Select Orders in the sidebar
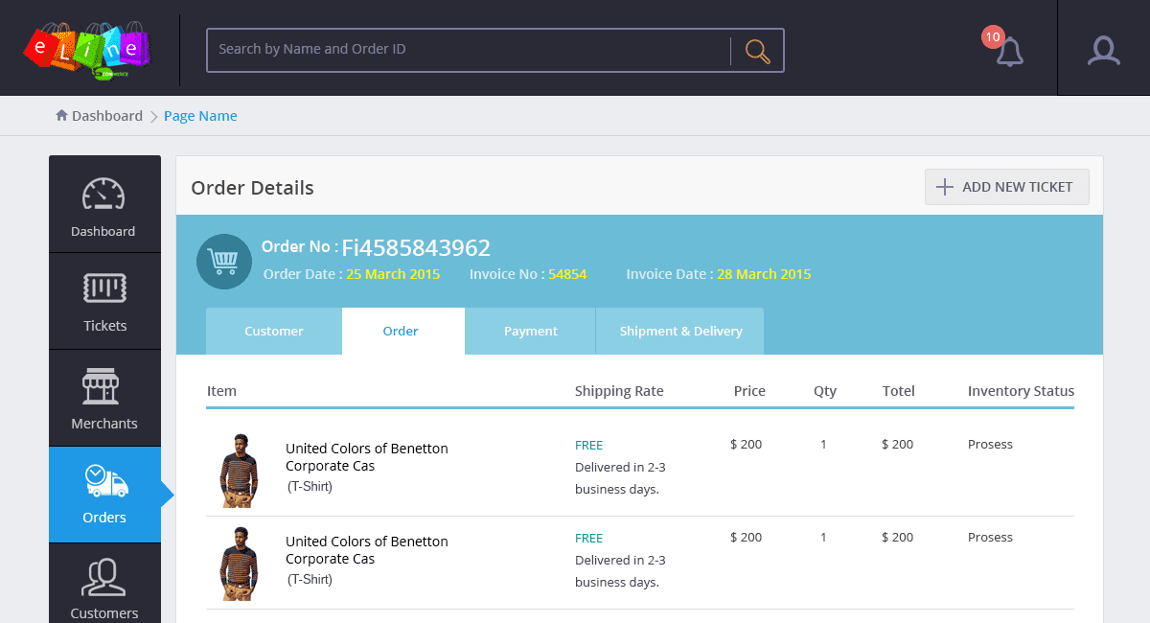The height and width of the screenshot is (623, 1150). coord(104,495)
